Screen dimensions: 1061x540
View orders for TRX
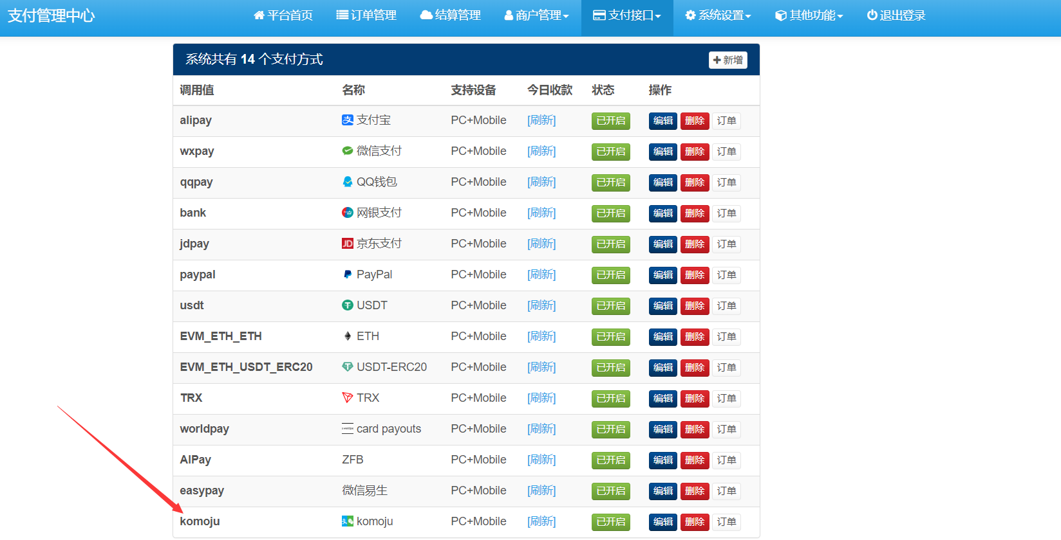tap(726, 399)
